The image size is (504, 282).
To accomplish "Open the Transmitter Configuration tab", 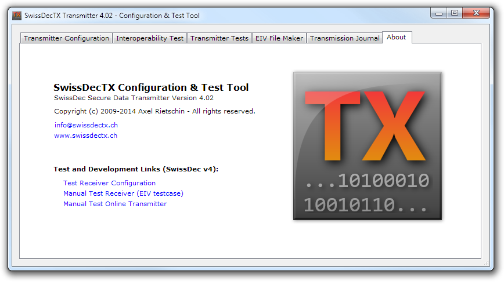I will click(x=66, y=38).
